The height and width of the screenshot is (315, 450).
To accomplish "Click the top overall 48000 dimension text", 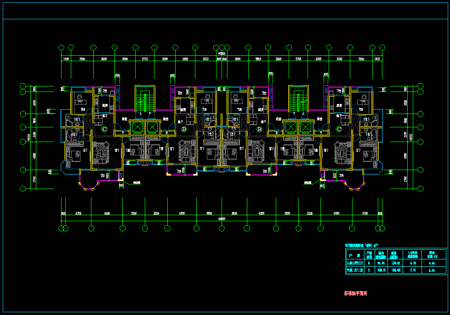I will click(222, 54).
